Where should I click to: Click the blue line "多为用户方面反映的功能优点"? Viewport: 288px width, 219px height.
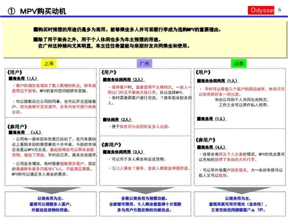[144, 210]
